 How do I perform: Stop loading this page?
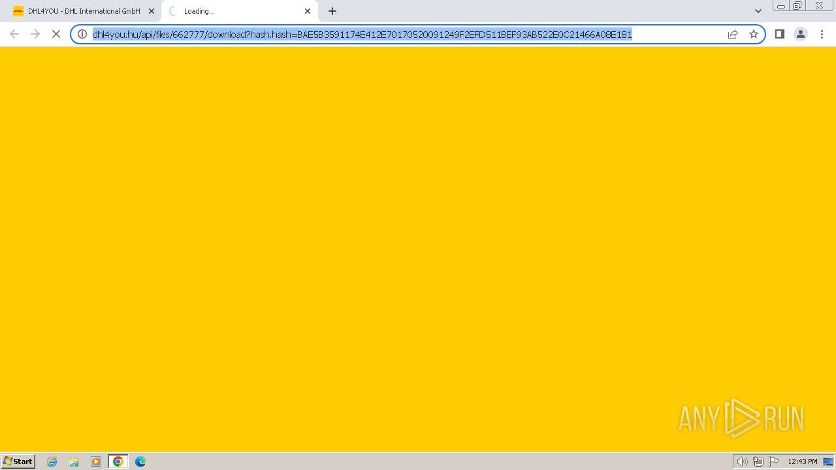(x=56, y=34)
